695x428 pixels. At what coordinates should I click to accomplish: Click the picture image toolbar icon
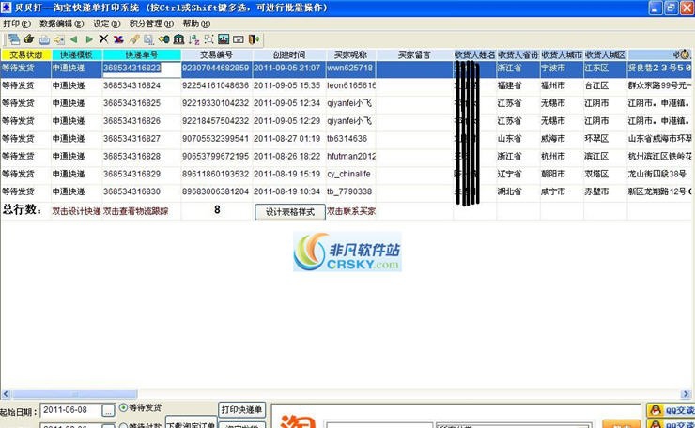click(224, 39)
